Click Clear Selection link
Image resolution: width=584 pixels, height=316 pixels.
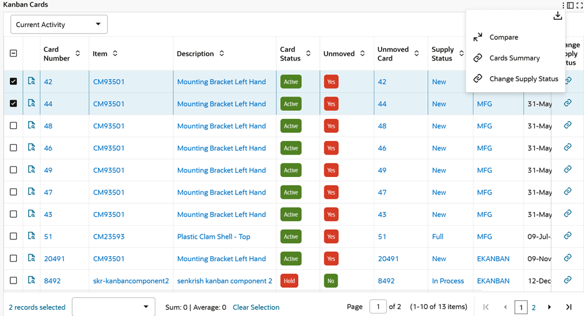click(x=256, y=307)
